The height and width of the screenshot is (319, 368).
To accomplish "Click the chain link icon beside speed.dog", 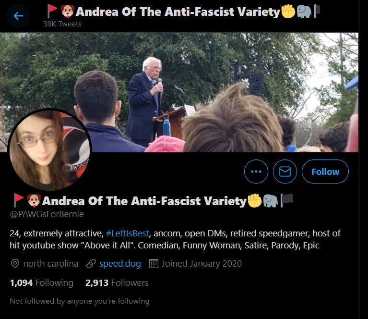I will (x=91, y=264).
